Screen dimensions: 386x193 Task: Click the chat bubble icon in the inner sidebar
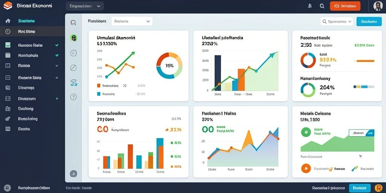pyautogui.click(x=74, y=23)
